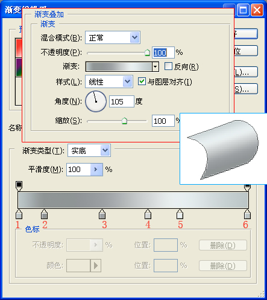This screenshot has width=267, height=300.
Task: Click the 缩放 slider handle
Action: [124, 121]
